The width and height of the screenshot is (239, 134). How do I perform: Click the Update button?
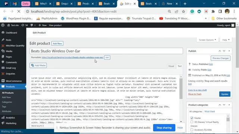point(225,94)
